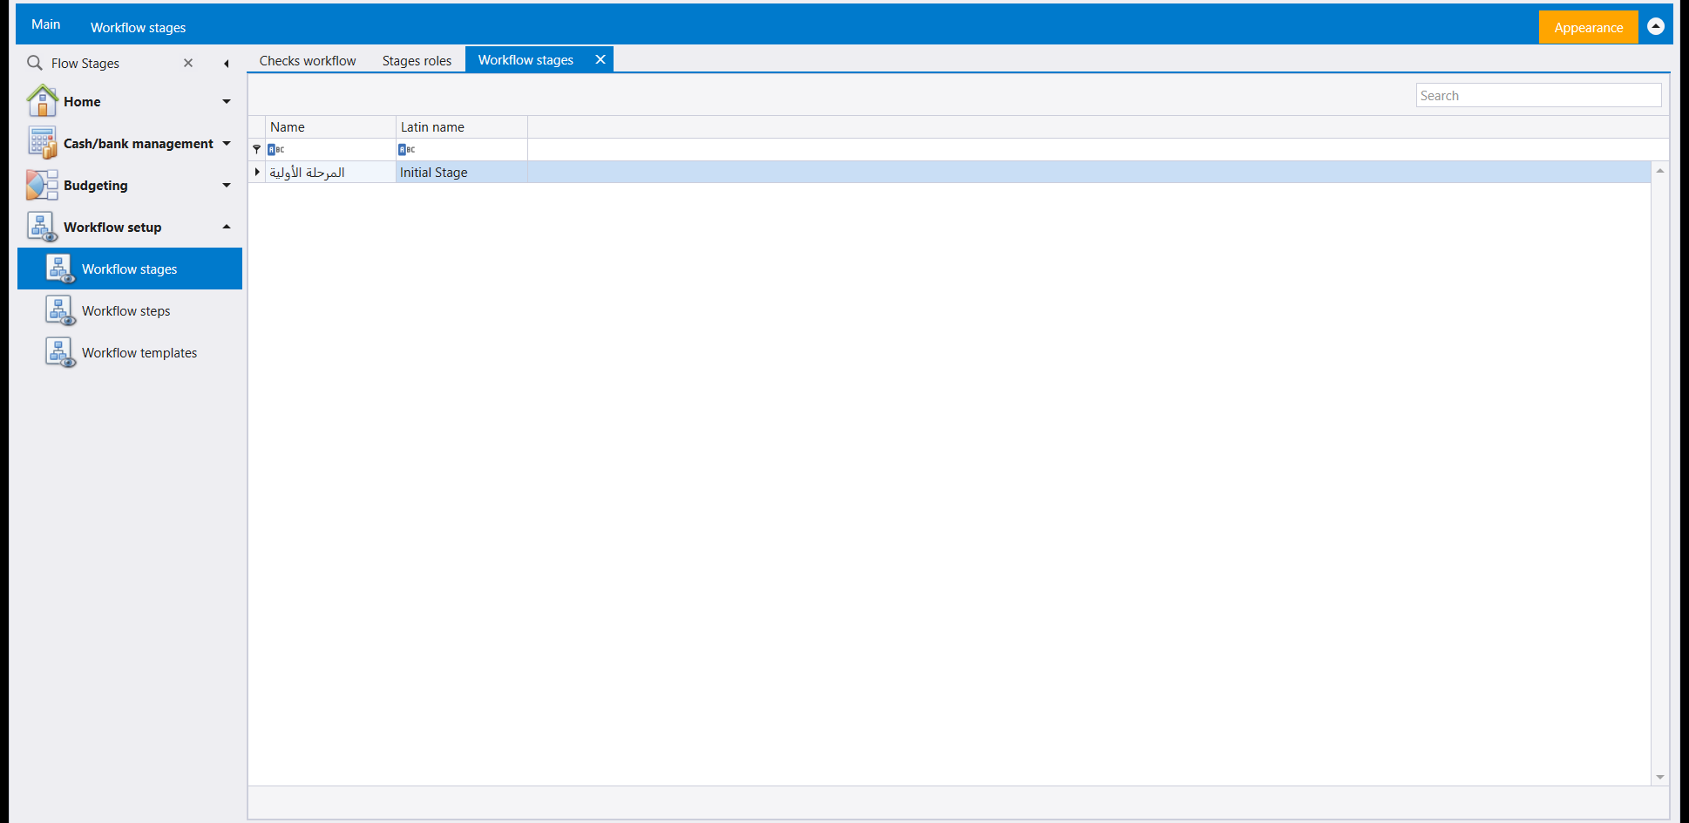
Task: Click the Flow Stages sidebar search field
Action: 113,64
